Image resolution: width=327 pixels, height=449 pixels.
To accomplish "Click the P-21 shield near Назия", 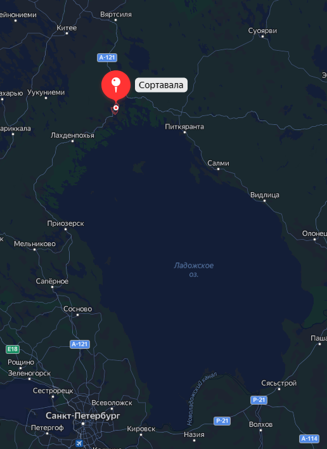I will click(222, 420).
